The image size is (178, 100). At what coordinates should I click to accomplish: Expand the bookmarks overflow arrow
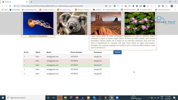coord(175,10)
